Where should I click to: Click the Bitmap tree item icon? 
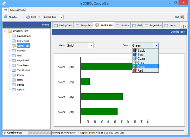tap(14, 85)
